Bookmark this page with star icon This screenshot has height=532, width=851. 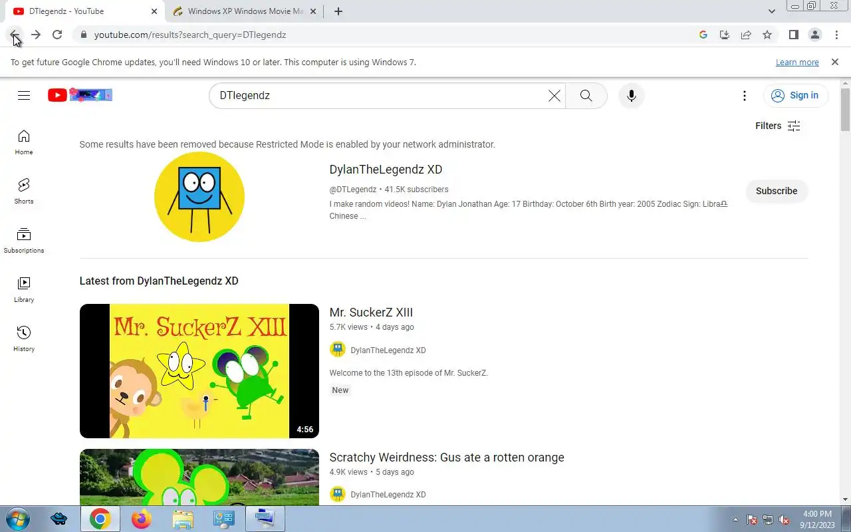pos(767,35)
